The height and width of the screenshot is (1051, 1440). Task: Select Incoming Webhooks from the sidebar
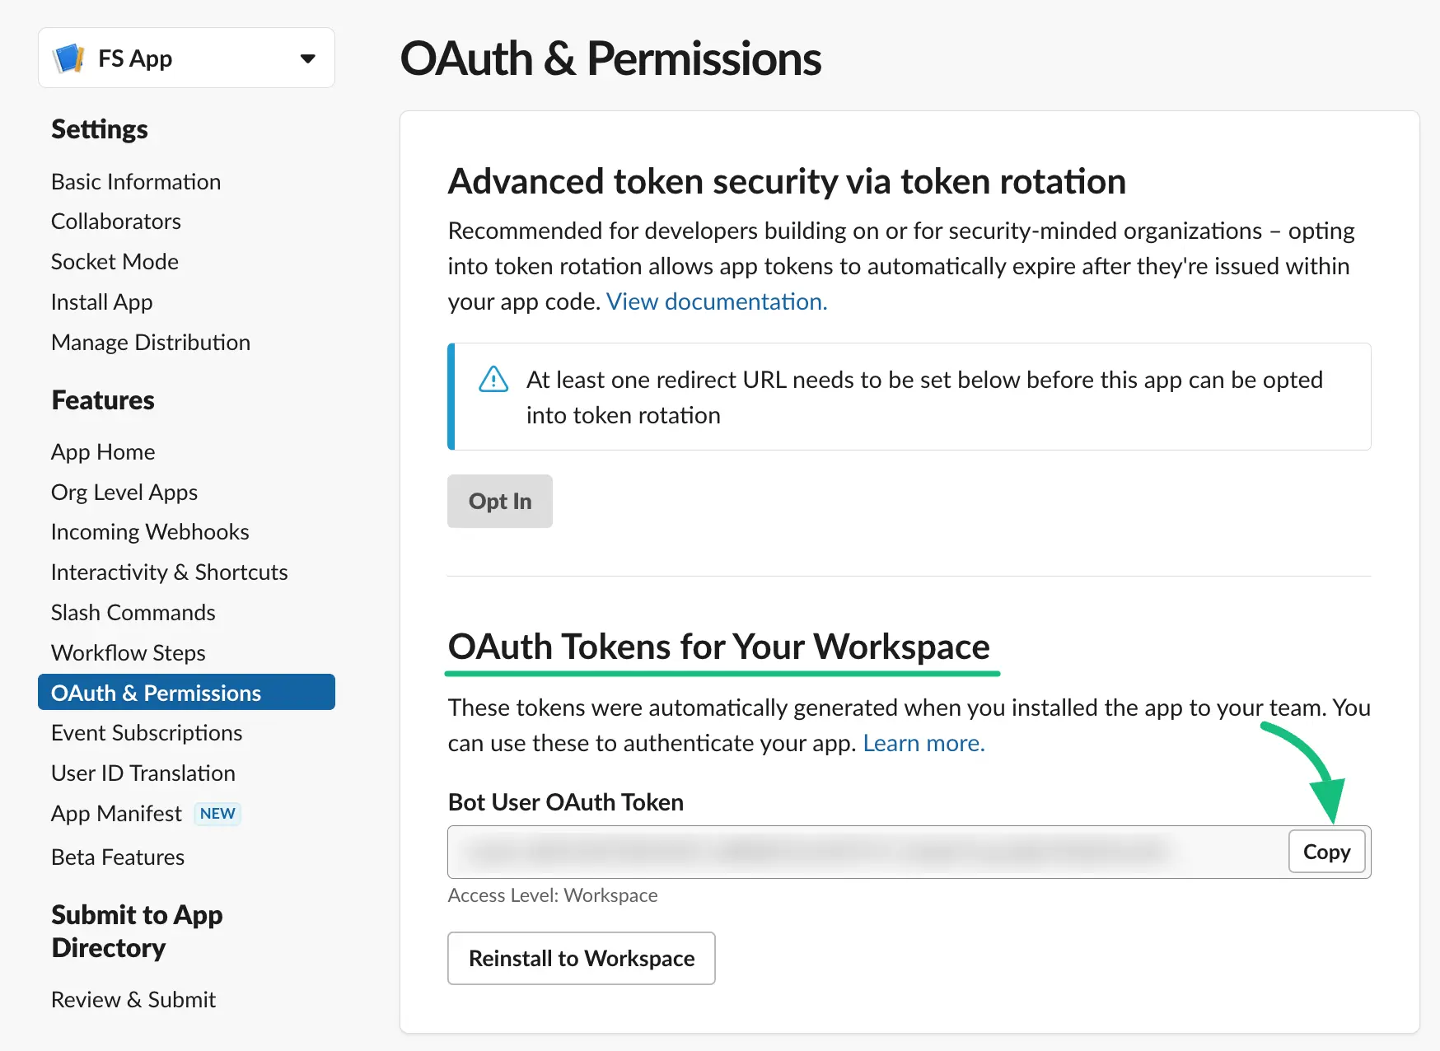[150, 531]
